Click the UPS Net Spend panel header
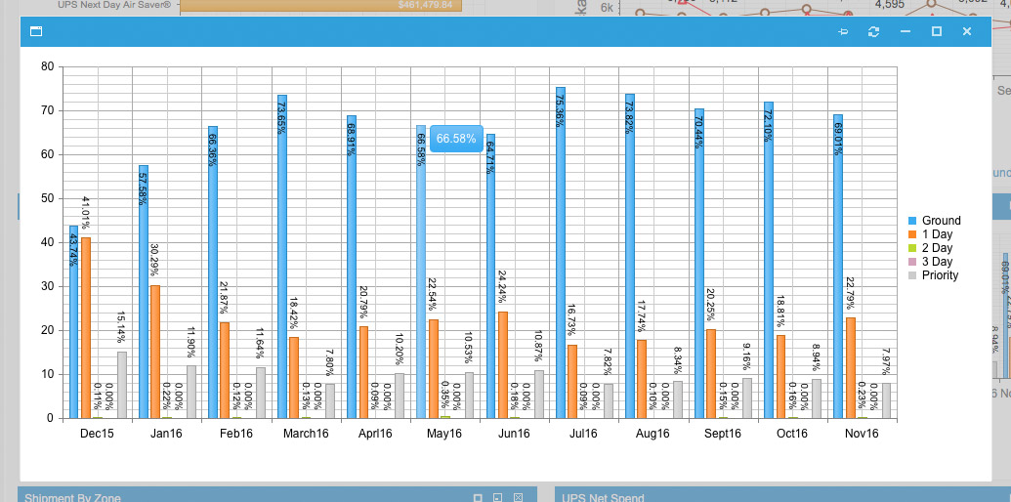1011x502 pixels. tap(604, 497)
